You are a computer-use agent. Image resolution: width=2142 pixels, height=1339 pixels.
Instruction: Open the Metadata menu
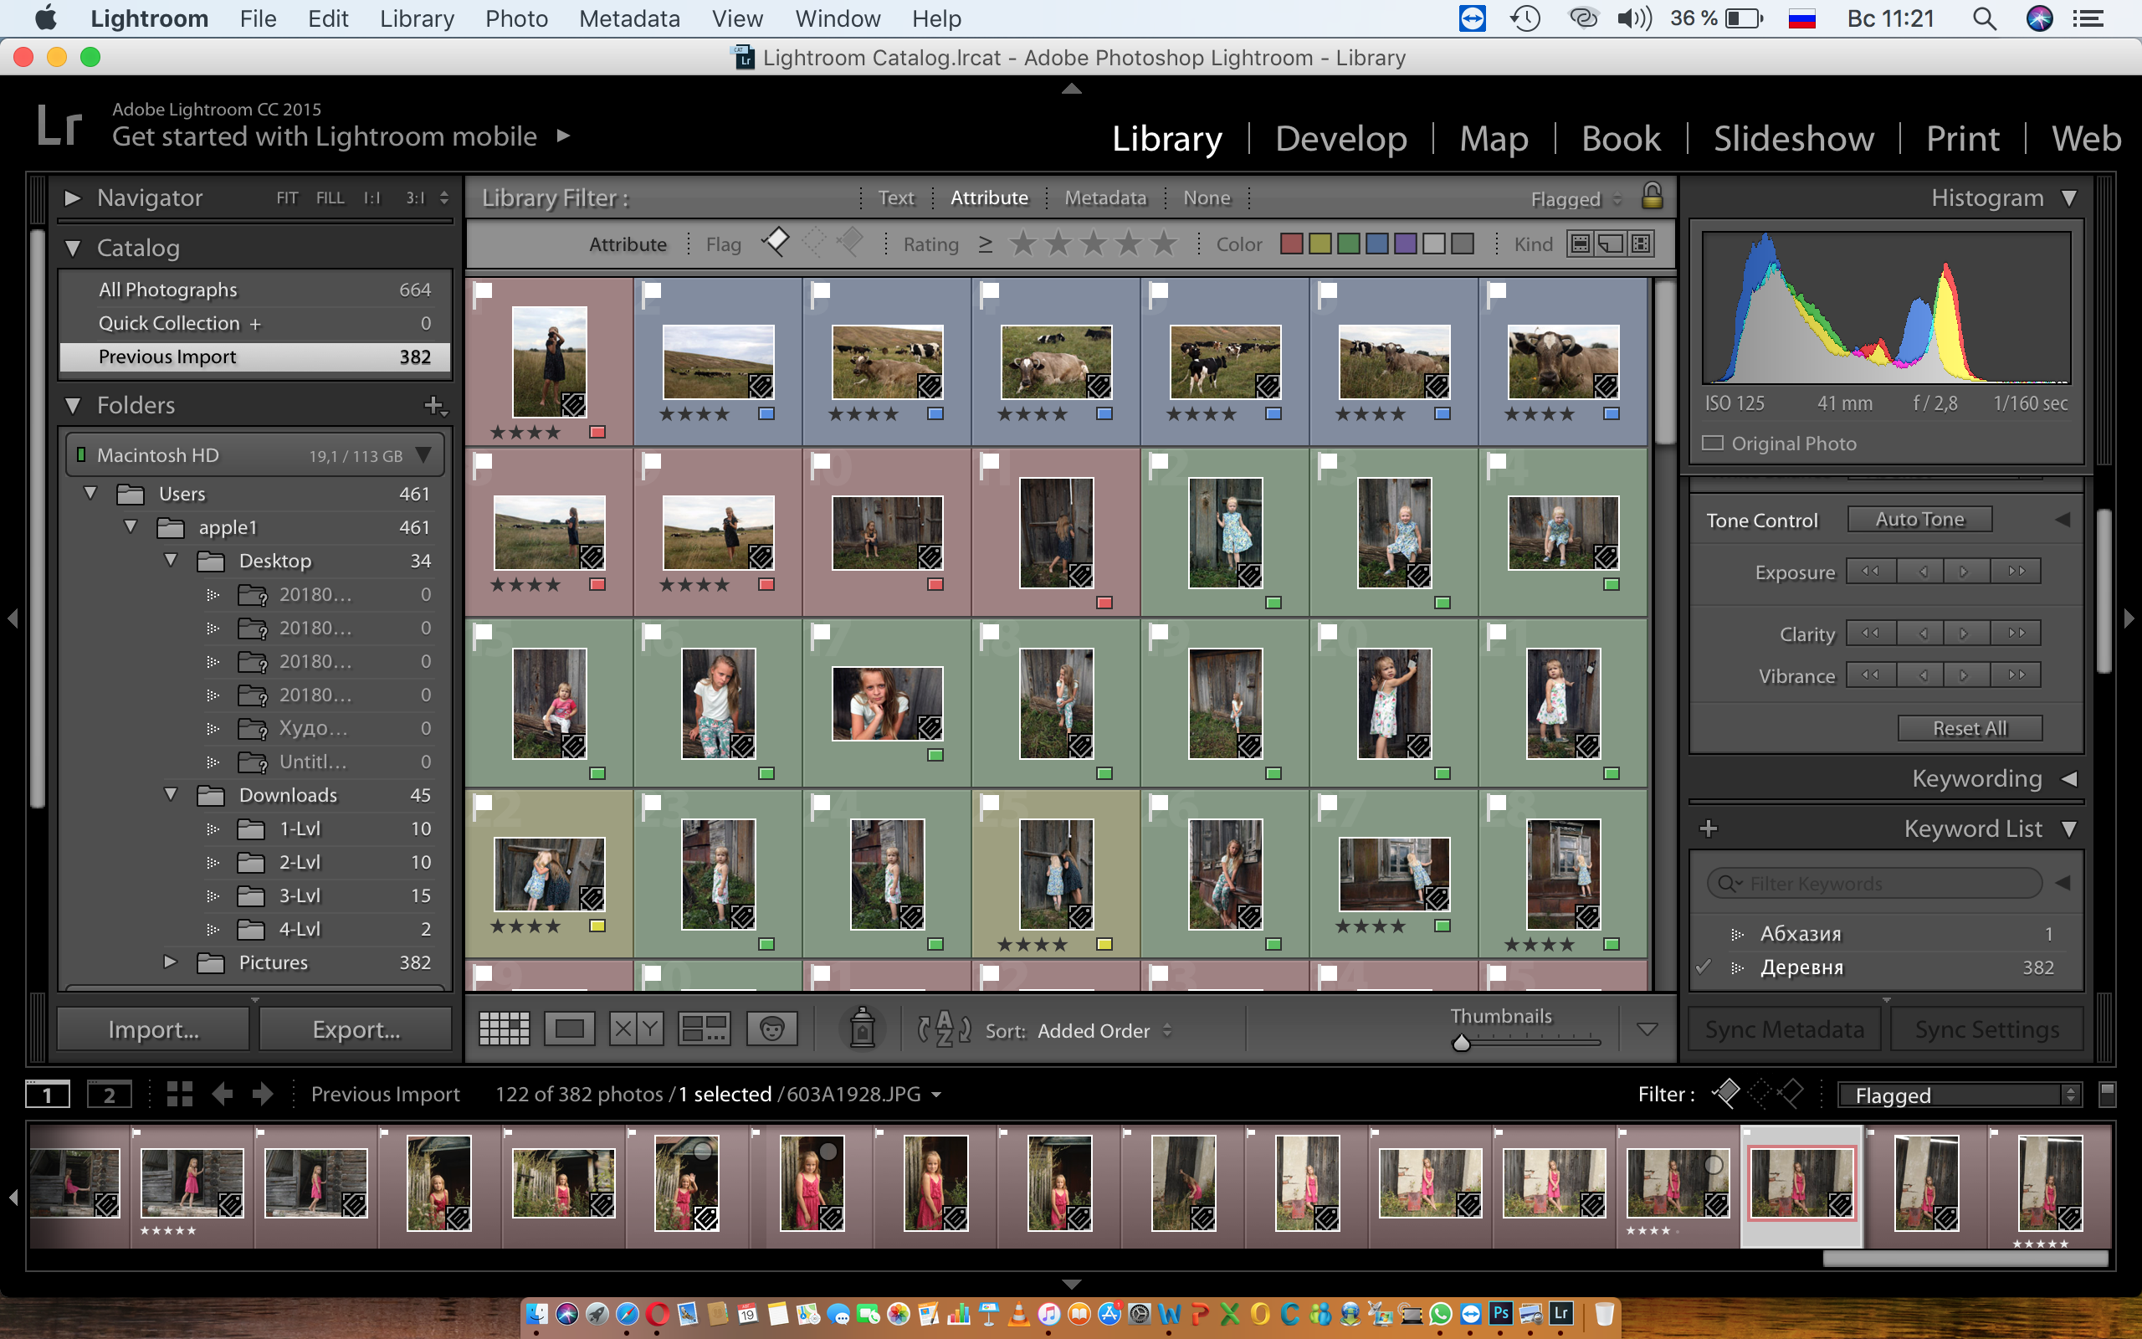[x=629, y=18]
